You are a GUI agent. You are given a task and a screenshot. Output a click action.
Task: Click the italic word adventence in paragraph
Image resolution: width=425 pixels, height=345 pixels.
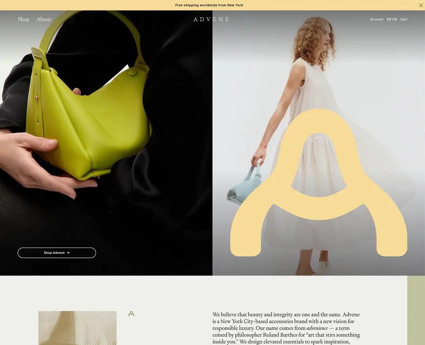point(317,328)
